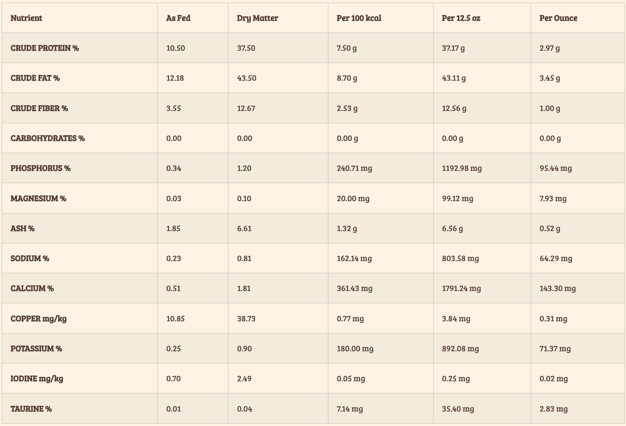Click the Per 100 kcal header
This screenshot has width=626, height=426.
point(359,18)
